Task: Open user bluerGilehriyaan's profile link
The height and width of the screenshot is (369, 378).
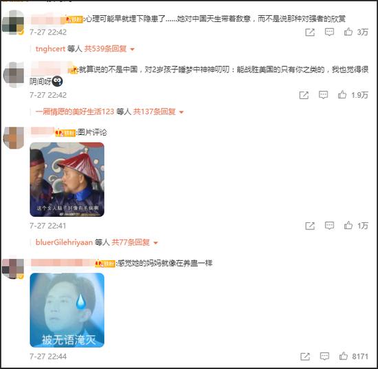Action: 64,242
